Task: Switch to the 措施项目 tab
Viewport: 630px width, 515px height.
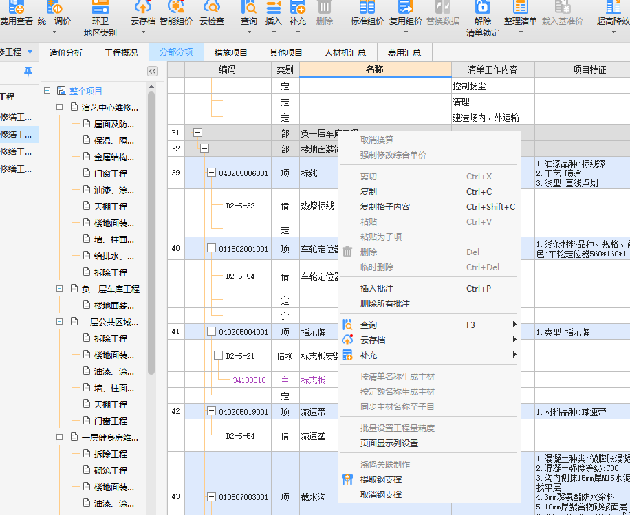Action: (x=231, y=53)
